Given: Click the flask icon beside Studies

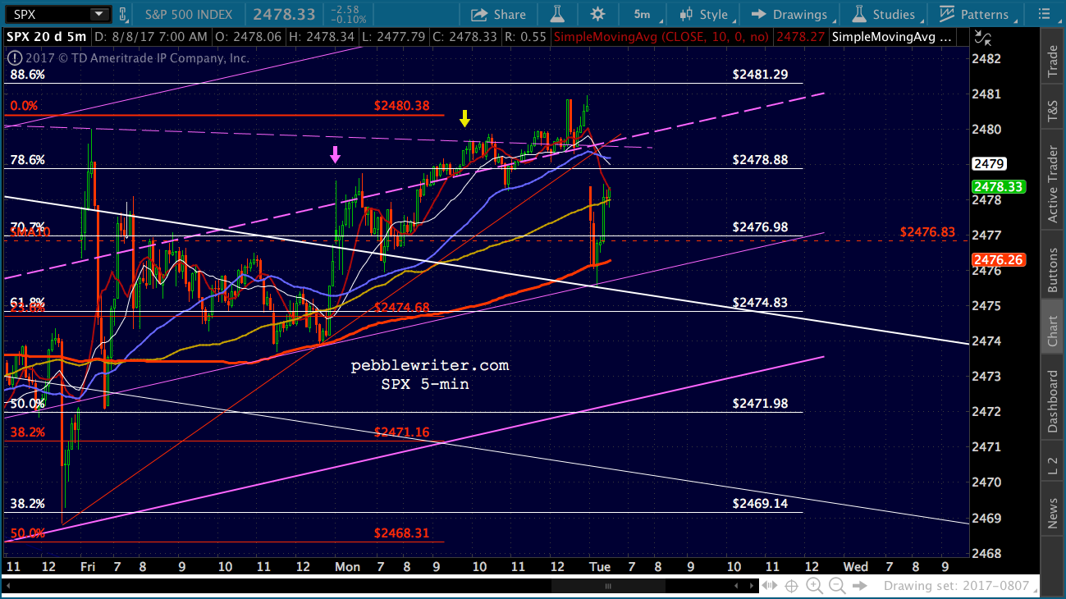Looking at the screenshot, I should point(860,14).
